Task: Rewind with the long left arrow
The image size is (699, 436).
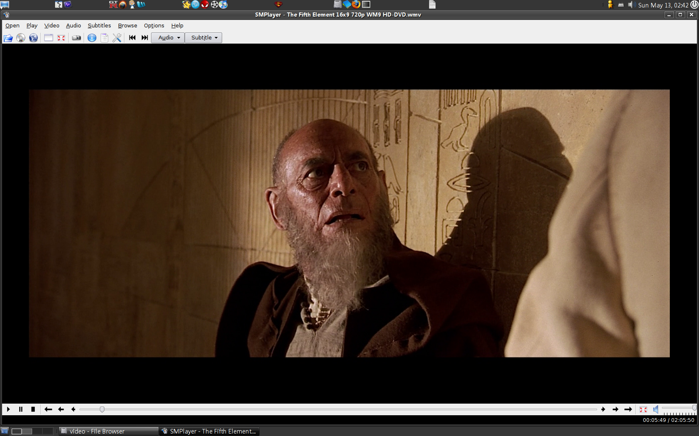Action: [48, 409]
